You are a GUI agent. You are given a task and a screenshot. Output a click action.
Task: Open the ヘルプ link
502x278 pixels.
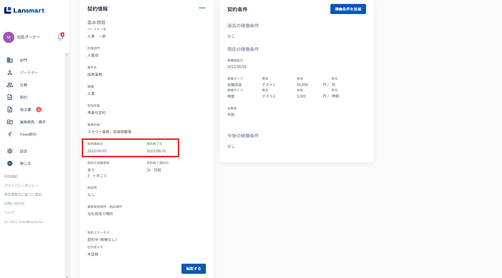tap(9, 212)
